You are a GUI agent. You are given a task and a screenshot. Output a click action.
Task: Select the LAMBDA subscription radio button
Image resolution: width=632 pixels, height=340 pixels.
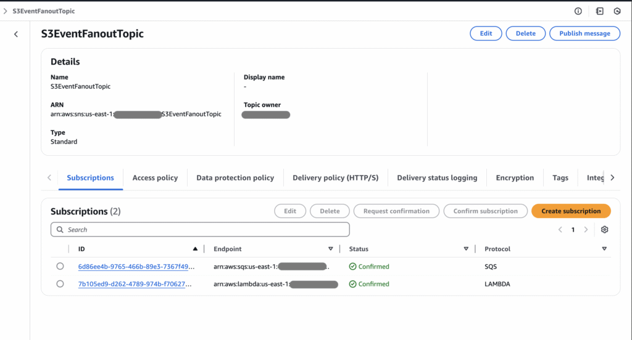click(x=60, y=284)
